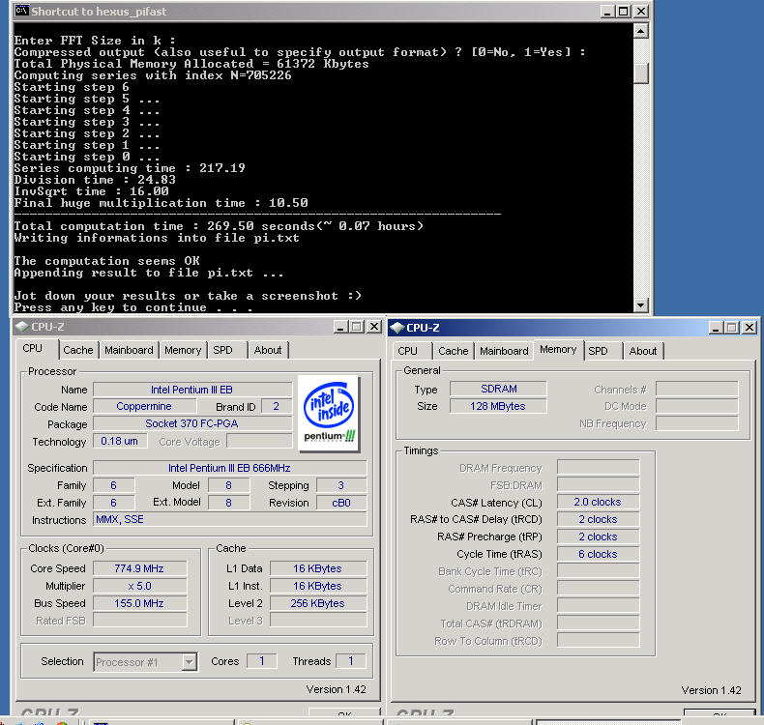Viewport: 764px width, 725px height.
Task: Select Memory tab in right CPU-Z window
Action: click(x=558, y=350)
